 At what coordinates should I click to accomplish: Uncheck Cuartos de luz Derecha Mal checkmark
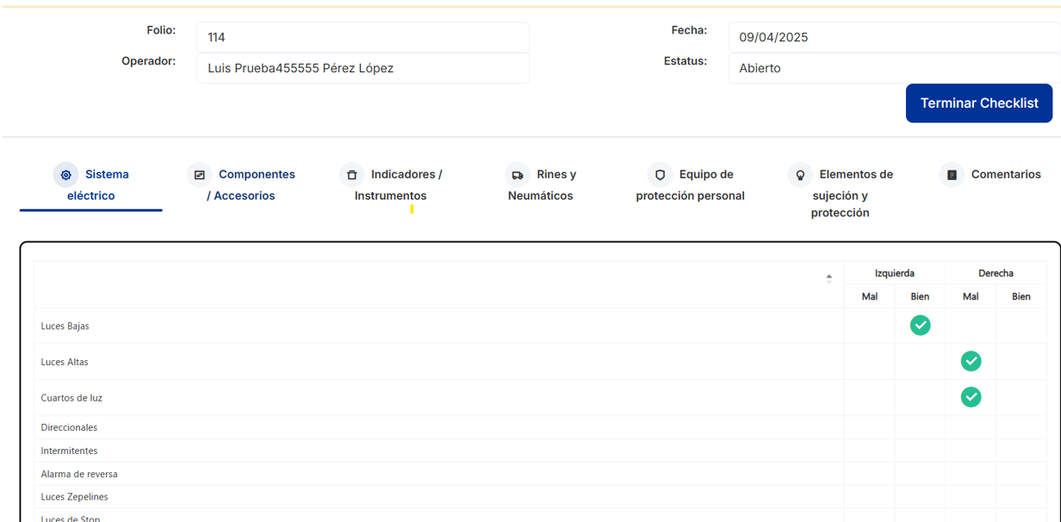pyautogui.click(x=971, y=397)
